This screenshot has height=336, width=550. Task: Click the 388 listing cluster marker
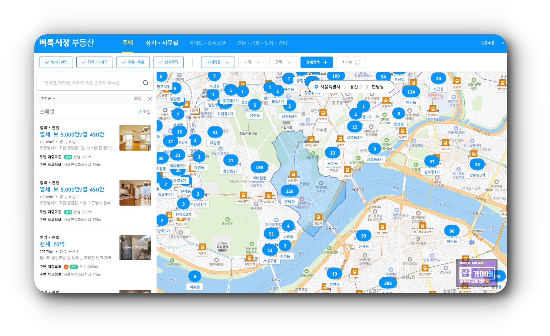388,283
